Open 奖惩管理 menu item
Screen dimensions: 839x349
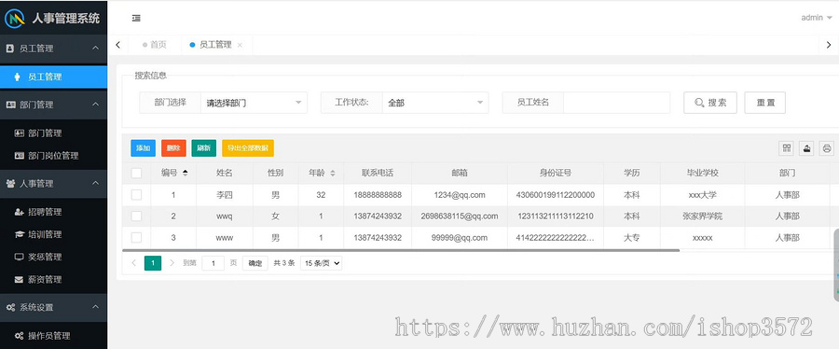pos(53,257)
